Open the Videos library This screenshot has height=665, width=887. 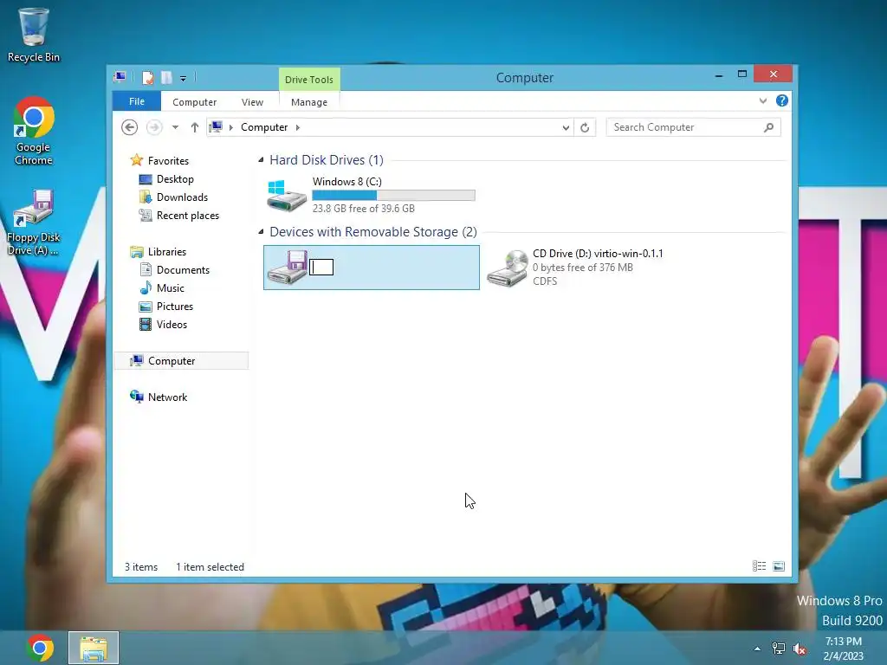tap(172, 324)
